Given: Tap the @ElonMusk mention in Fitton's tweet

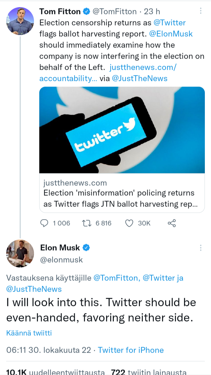Looking at the screenshot, I should pos(171,34).
